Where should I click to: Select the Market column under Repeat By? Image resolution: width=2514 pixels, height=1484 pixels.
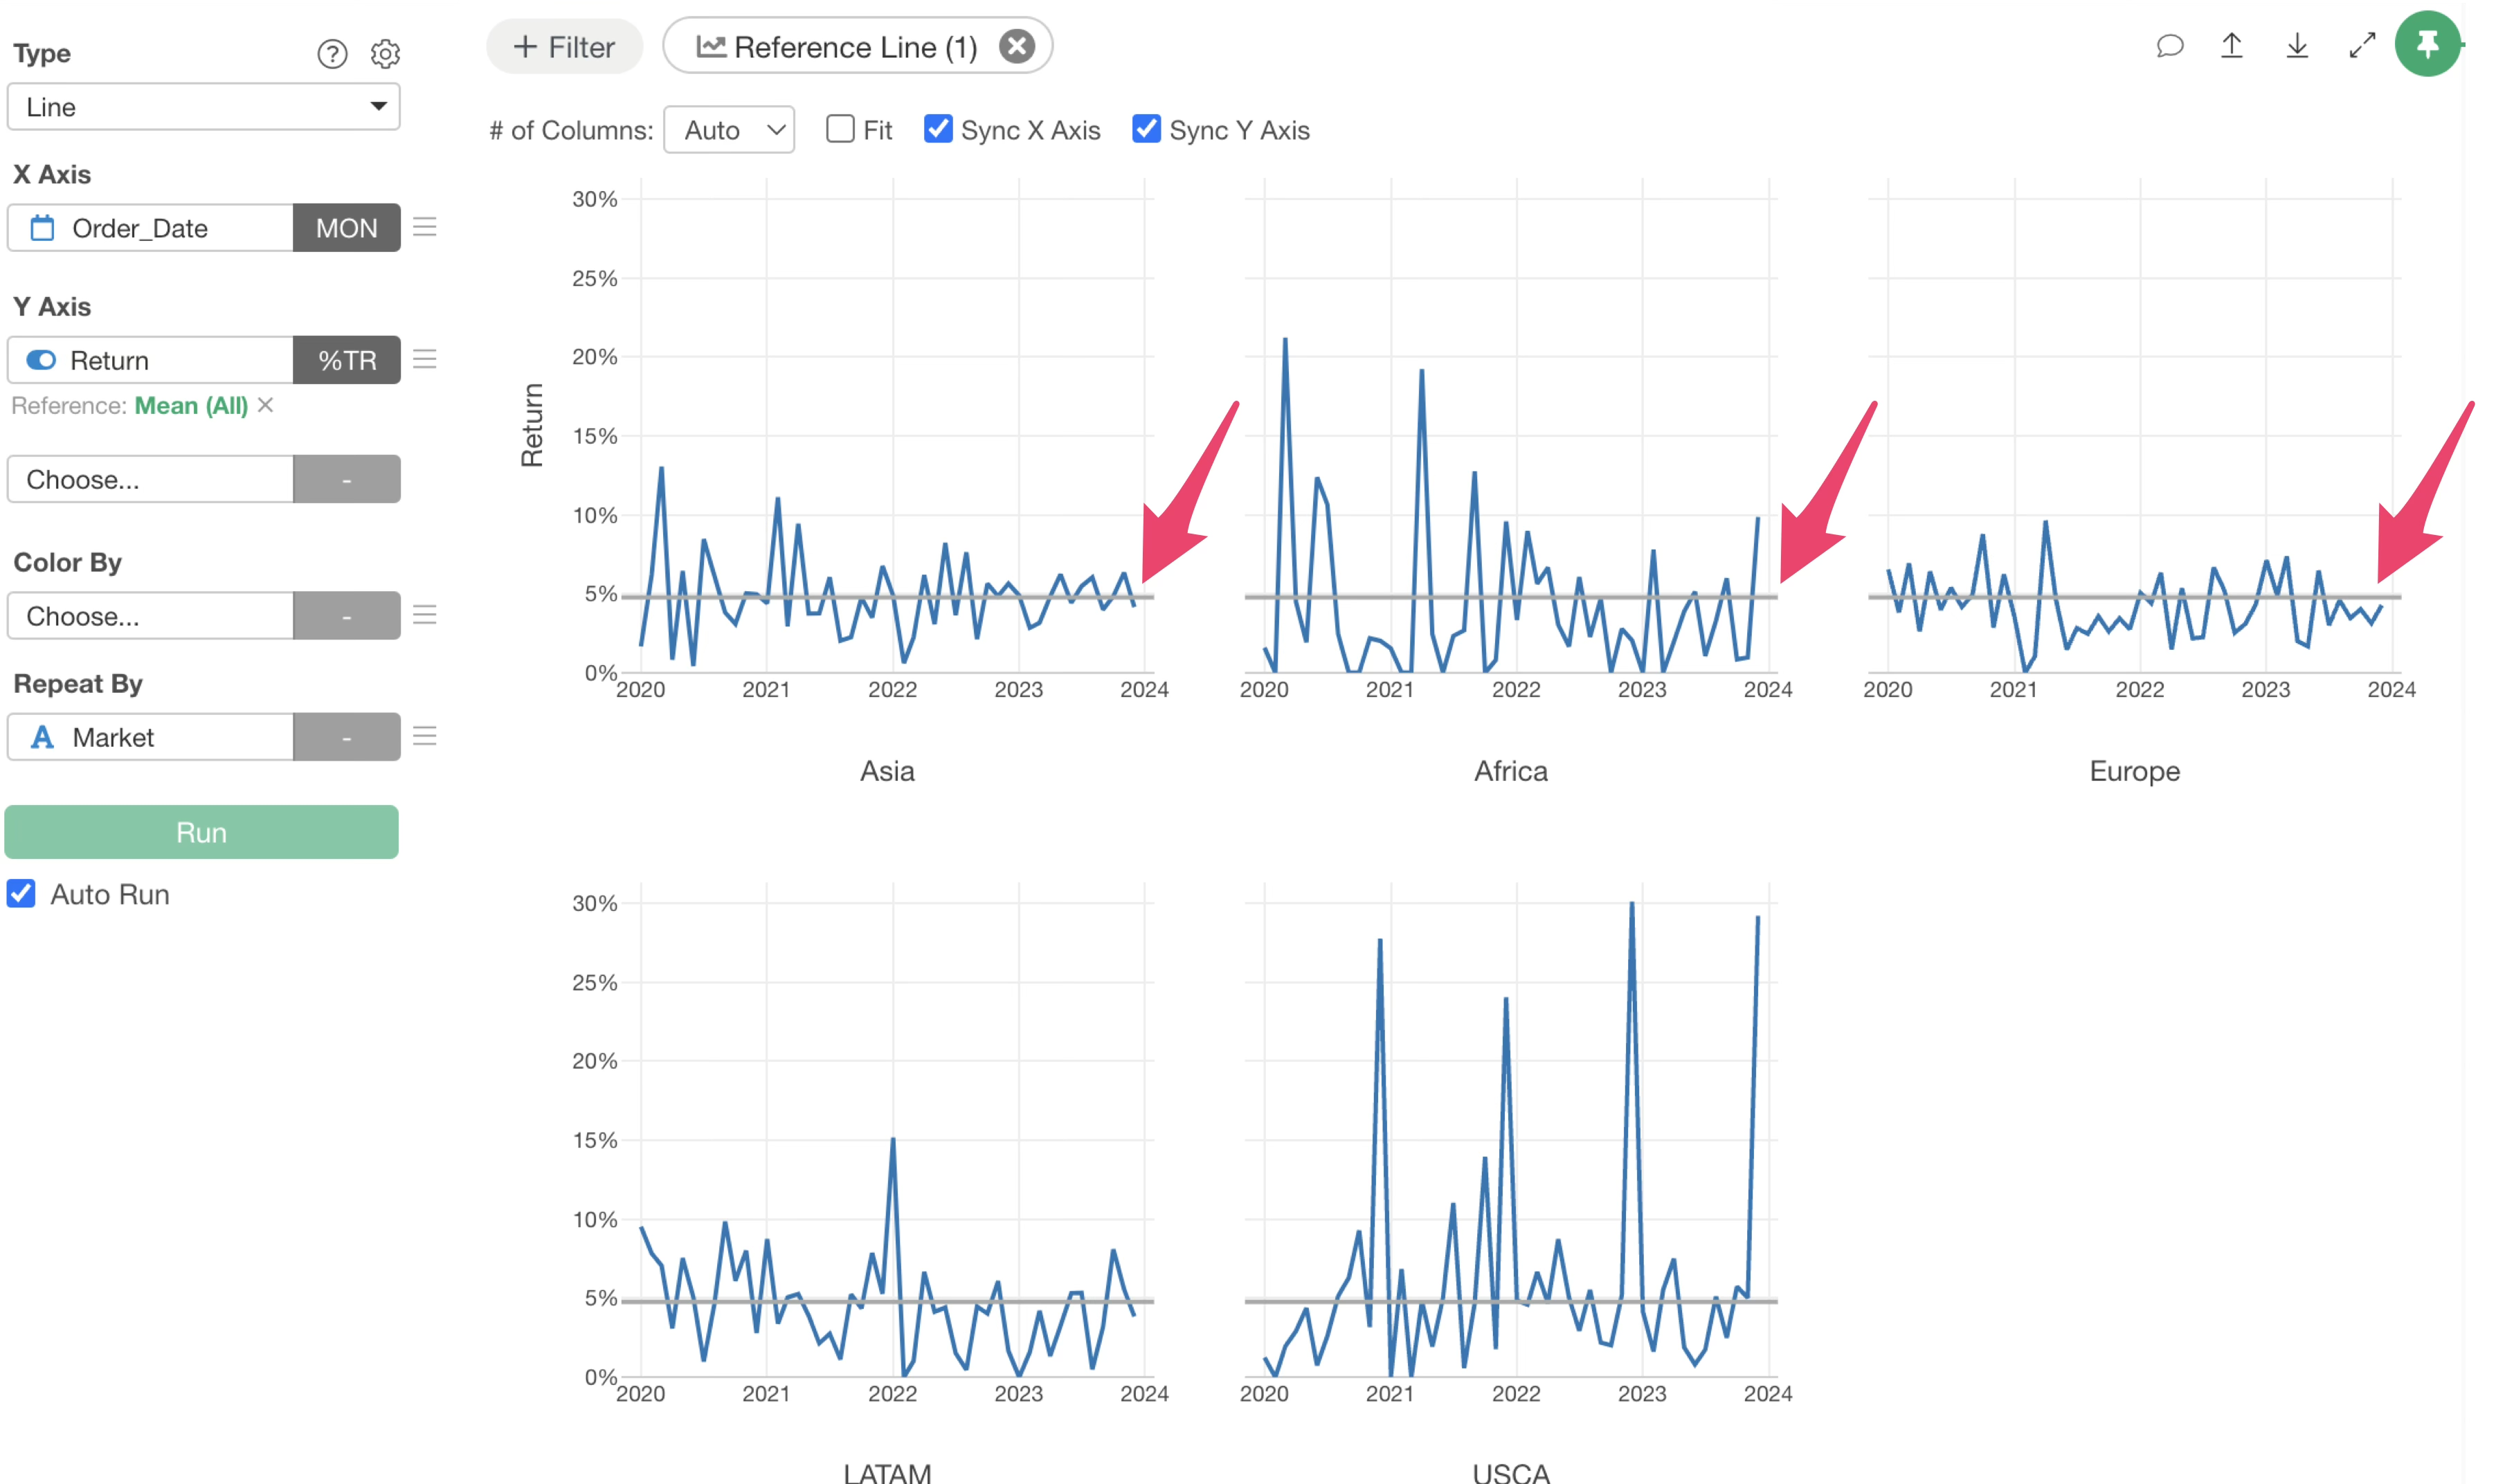point(150,737)
